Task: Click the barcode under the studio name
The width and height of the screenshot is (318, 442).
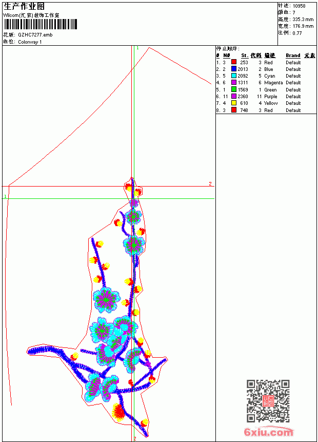Action: [x=40, y=24]
